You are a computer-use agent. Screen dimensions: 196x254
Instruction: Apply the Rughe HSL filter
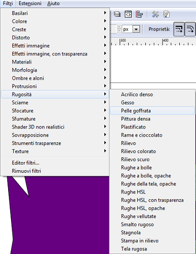coord(152,192)
